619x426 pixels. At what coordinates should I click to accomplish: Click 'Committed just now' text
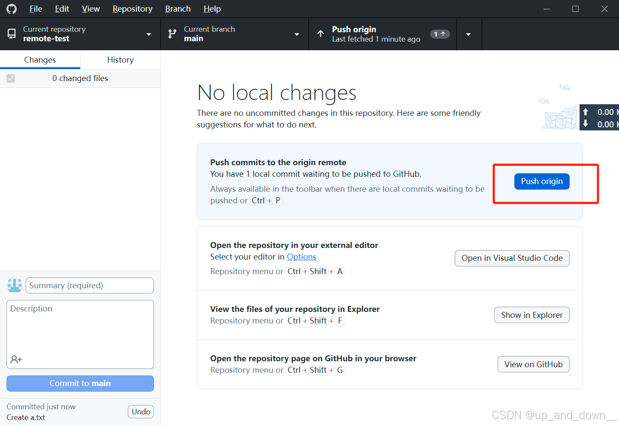[41, 407]
